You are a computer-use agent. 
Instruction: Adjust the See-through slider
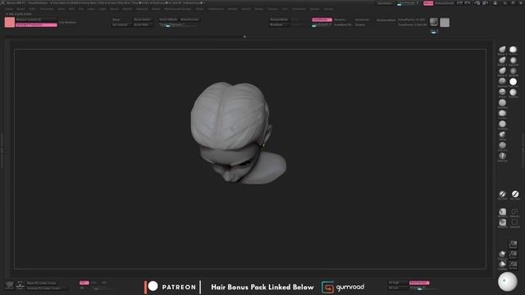408,3
